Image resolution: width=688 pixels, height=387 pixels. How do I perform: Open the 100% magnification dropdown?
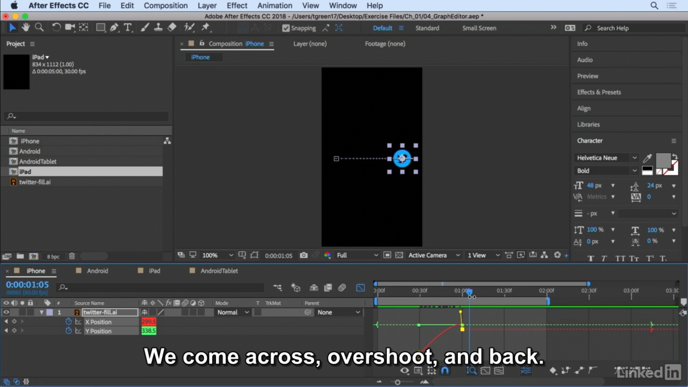[x=218, y=255]
